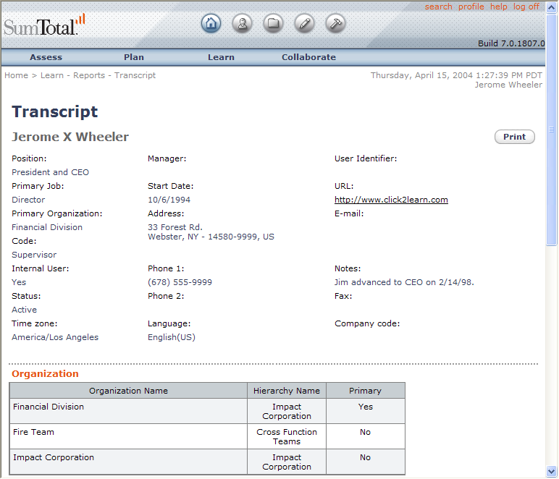Open the hammer tools round icon
This screenshot has height=479, width=559.
pos(335,23)
